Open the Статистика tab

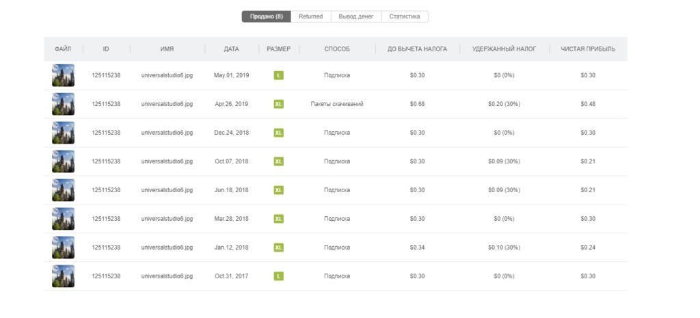405,16
